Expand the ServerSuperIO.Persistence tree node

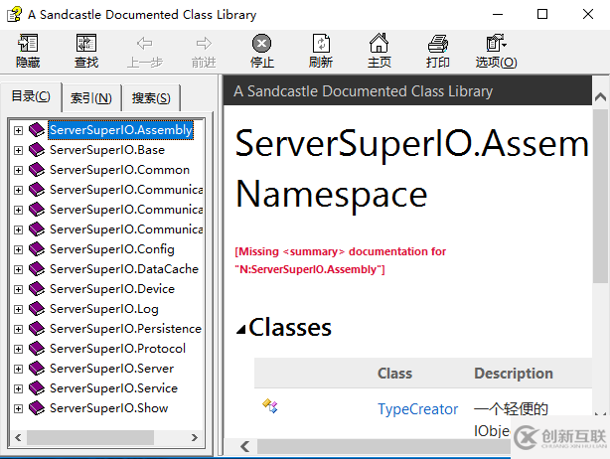click(18, 329)
